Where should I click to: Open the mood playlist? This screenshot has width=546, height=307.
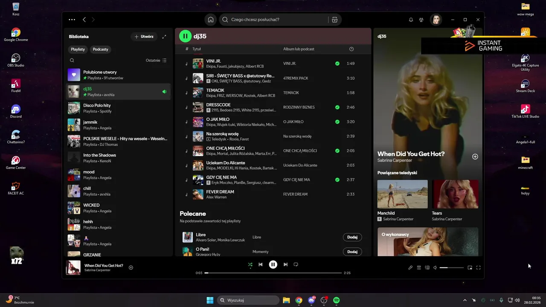click(x=118, y=175)
